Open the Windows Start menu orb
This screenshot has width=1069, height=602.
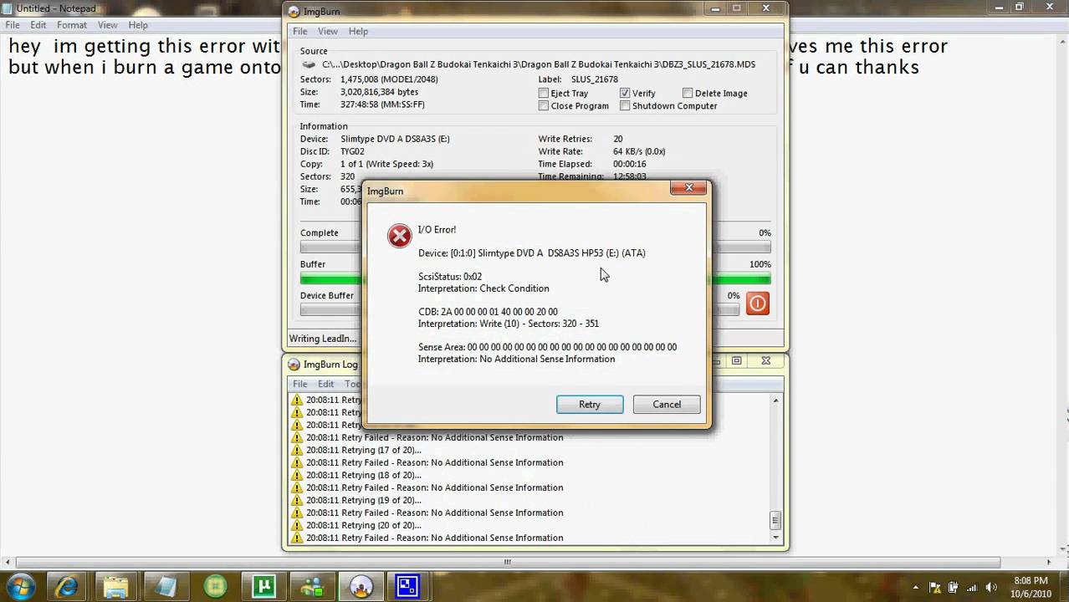click(20, 586)
